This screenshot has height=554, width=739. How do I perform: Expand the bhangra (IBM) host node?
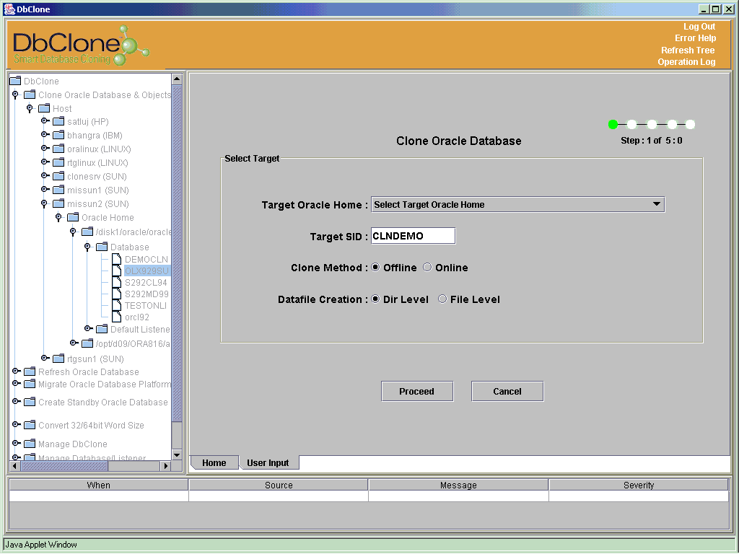[x=45, y=135]
